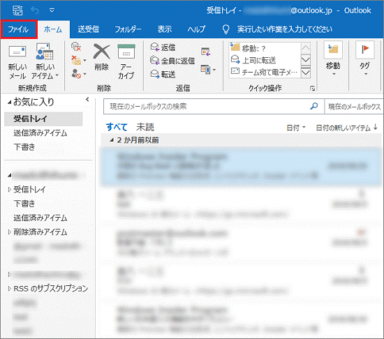The width and height of the screenshot is (384, 339).
Task: Click the search magnifier icon
Action: [314, 106]
